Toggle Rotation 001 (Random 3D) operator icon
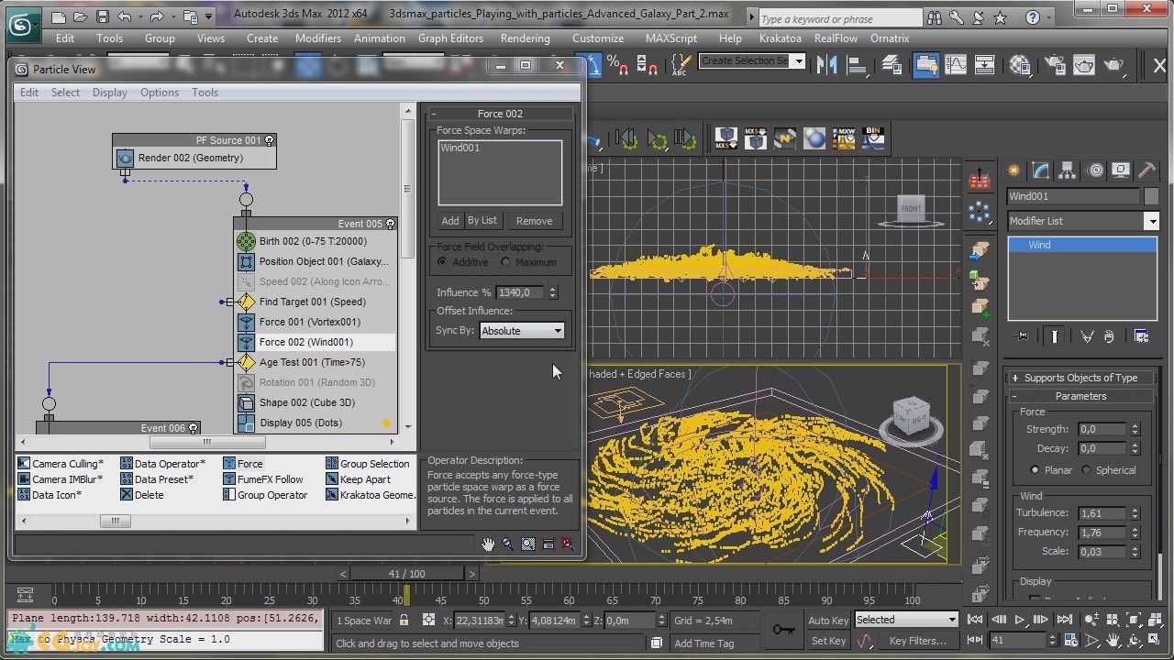 (246, 382)
